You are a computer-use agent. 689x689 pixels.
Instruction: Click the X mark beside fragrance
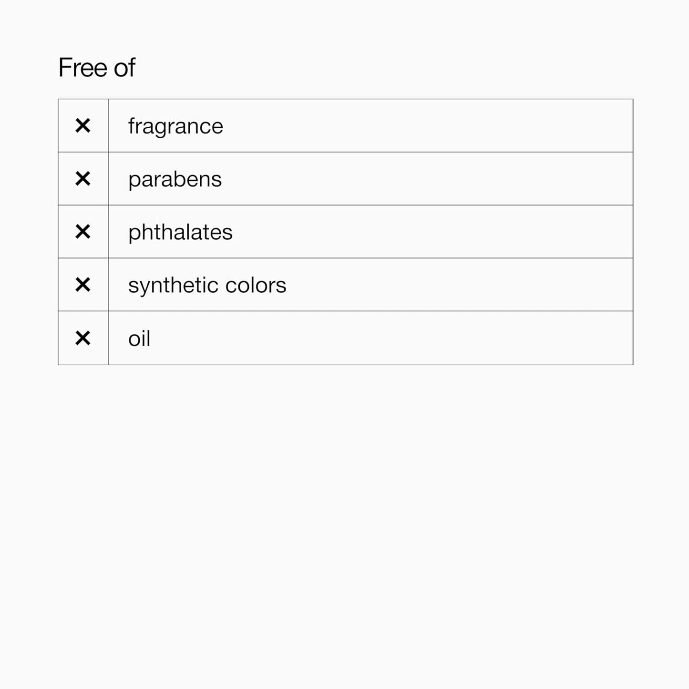[83, 126]
